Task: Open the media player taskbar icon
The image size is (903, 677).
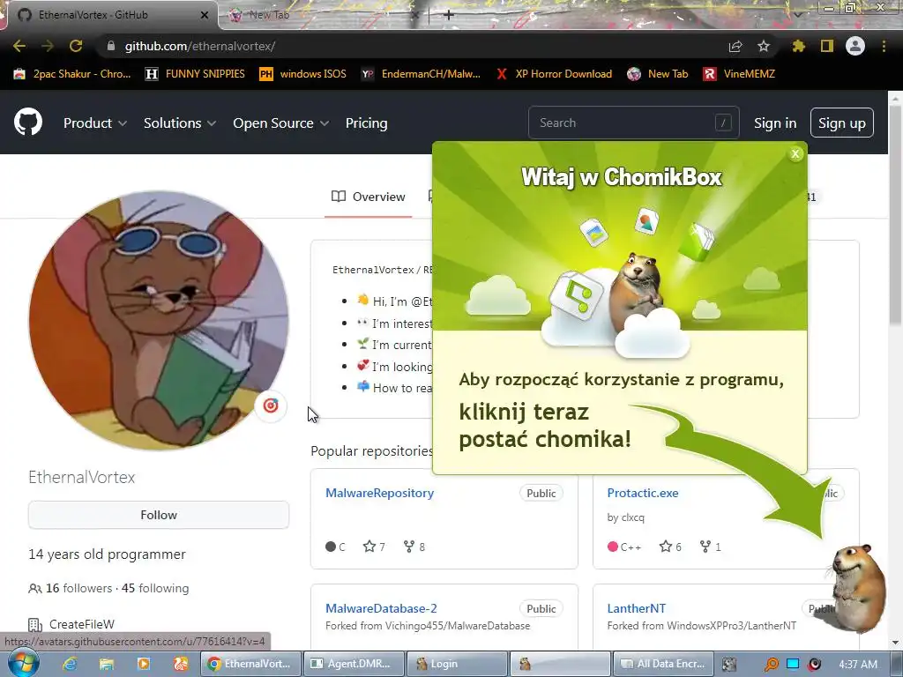Action: 144,664
